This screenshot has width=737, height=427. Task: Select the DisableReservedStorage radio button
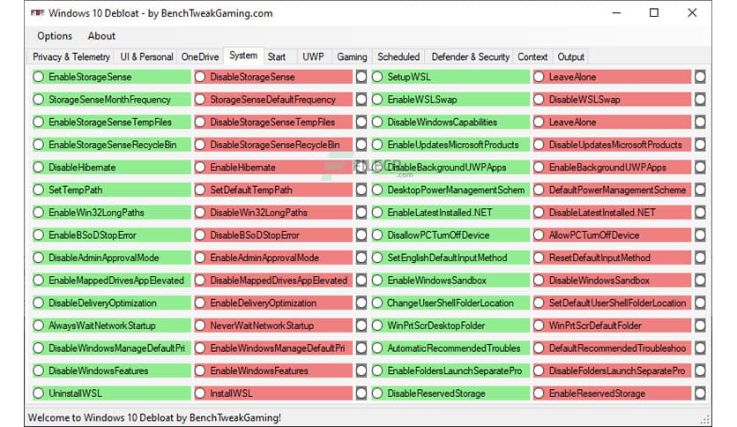tap(377, 393)
